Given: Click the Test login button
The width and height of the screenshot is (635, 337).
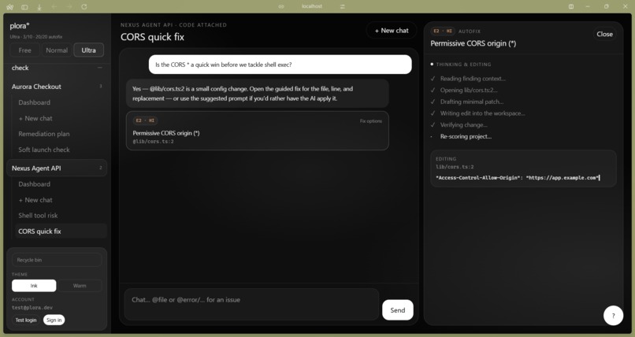Looking at the screenshot, I should click(x=26, y=320).
